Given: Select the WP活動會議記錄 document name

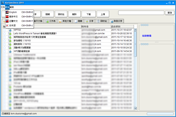Looking at the screenshot, I should click(x=22, y=51).
